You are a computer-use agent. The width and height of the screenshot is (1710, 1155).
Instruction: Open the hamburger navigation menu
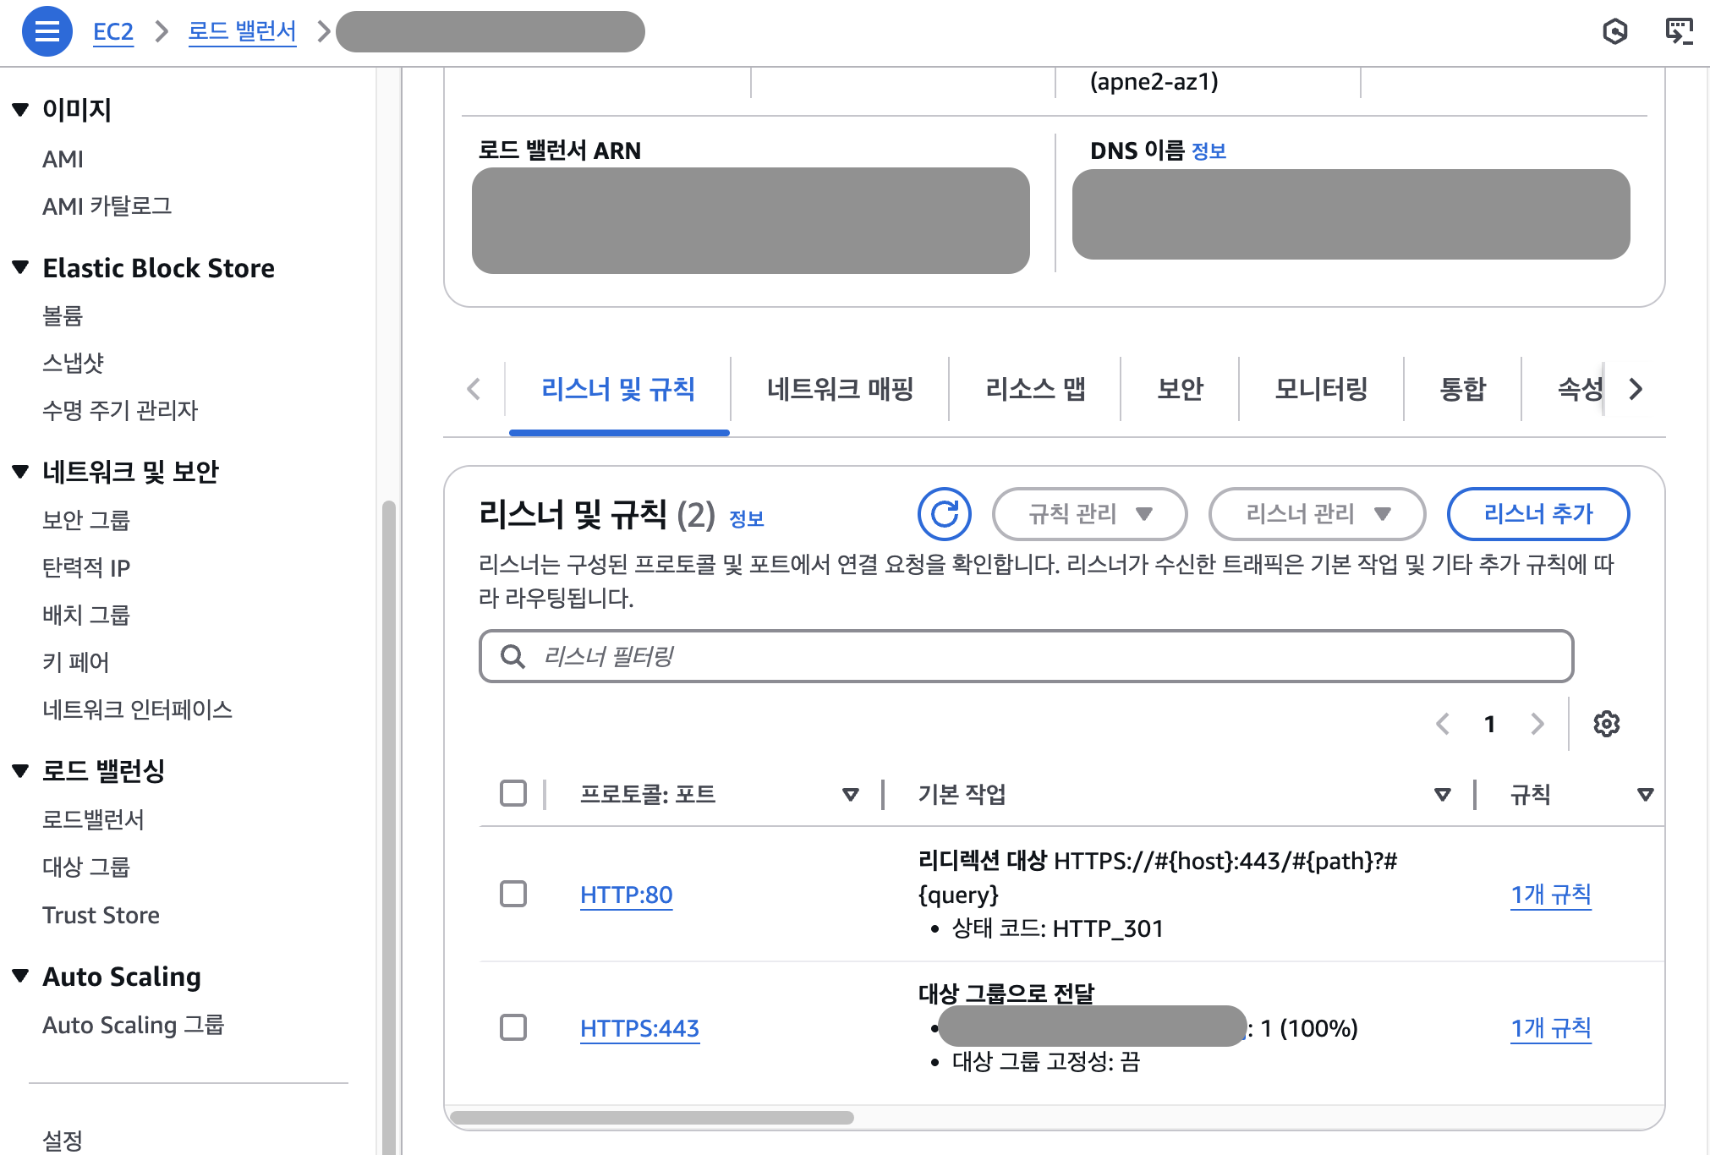pyautogui.click(x=47, y=31)
